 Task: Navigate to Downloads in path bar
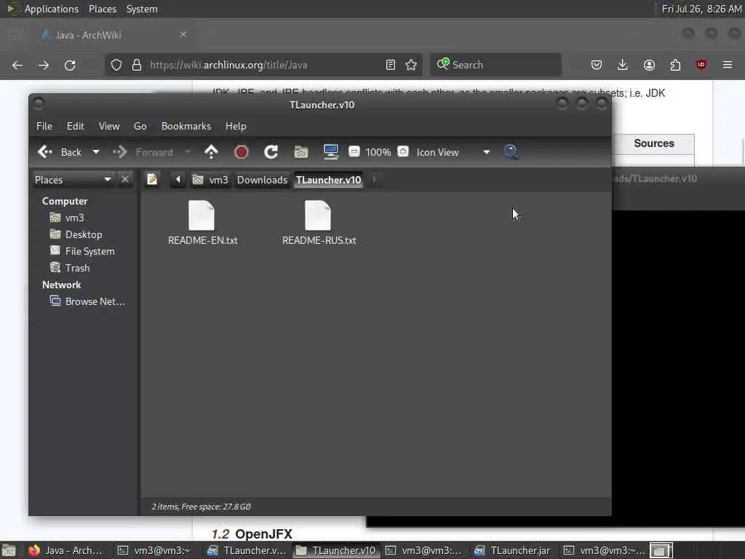pyautogui.click(x=262, y=180)
